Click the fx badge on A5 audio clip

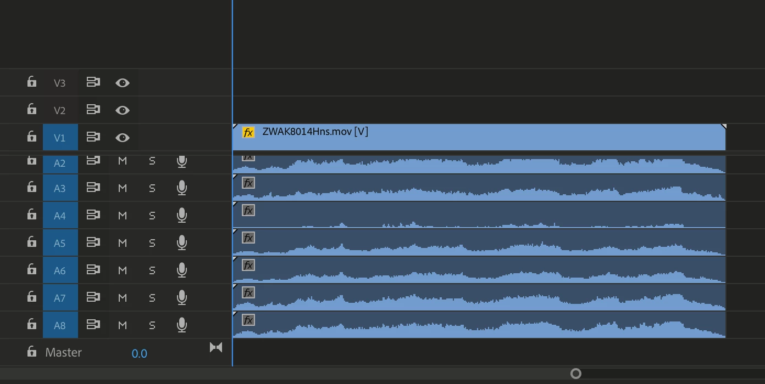tap(248, 238)
